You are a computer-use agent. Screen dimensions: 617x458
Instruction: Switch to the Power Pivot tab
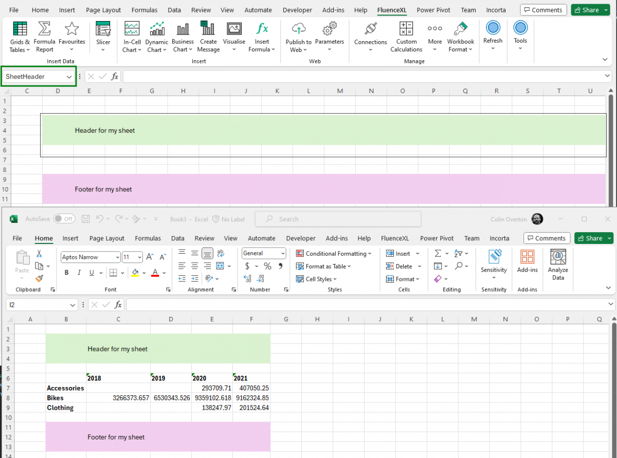433,10
